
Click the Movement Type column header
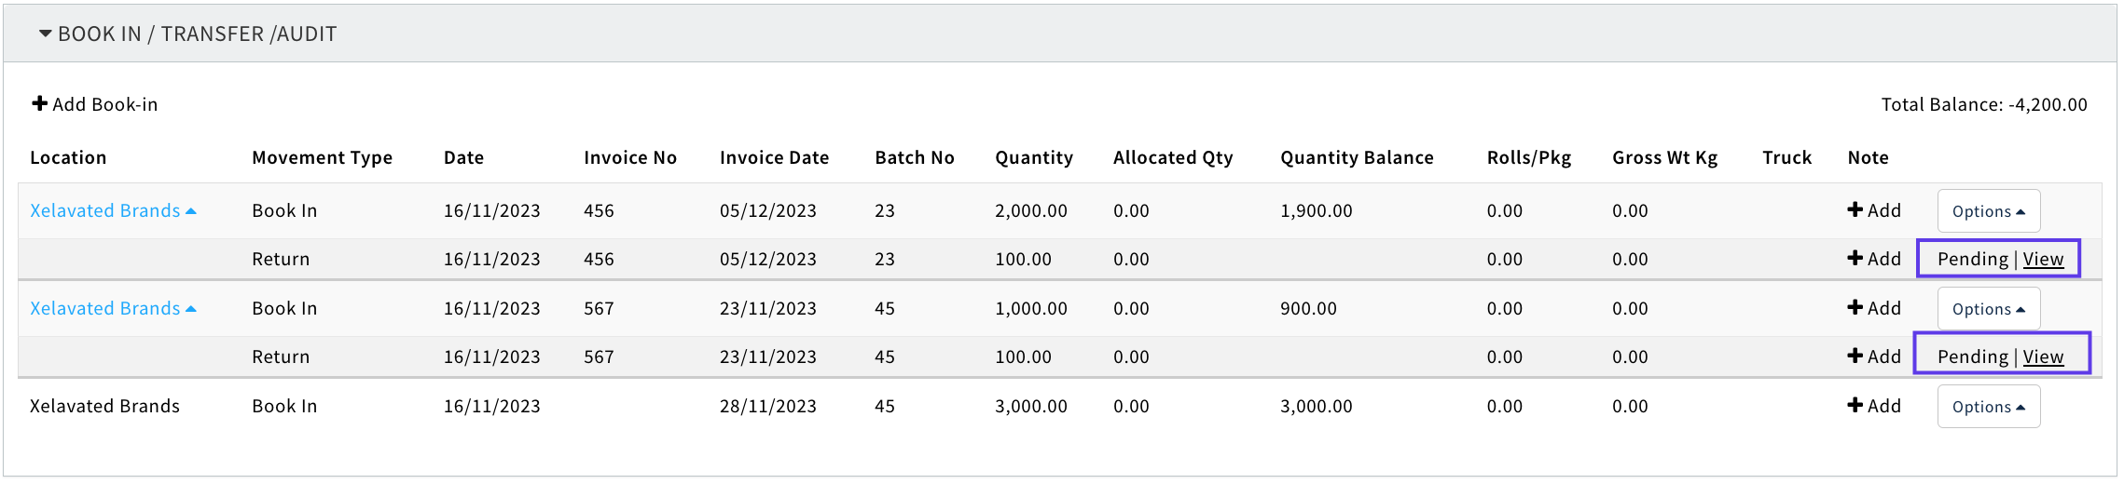pyautogui.click(x=322, y=157)
